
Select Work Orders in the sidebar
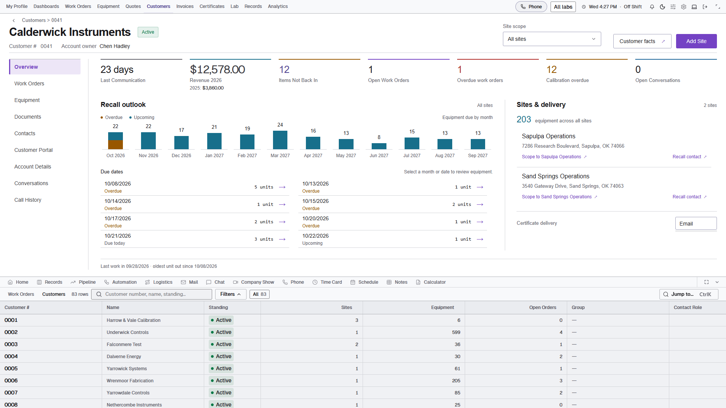45,83
